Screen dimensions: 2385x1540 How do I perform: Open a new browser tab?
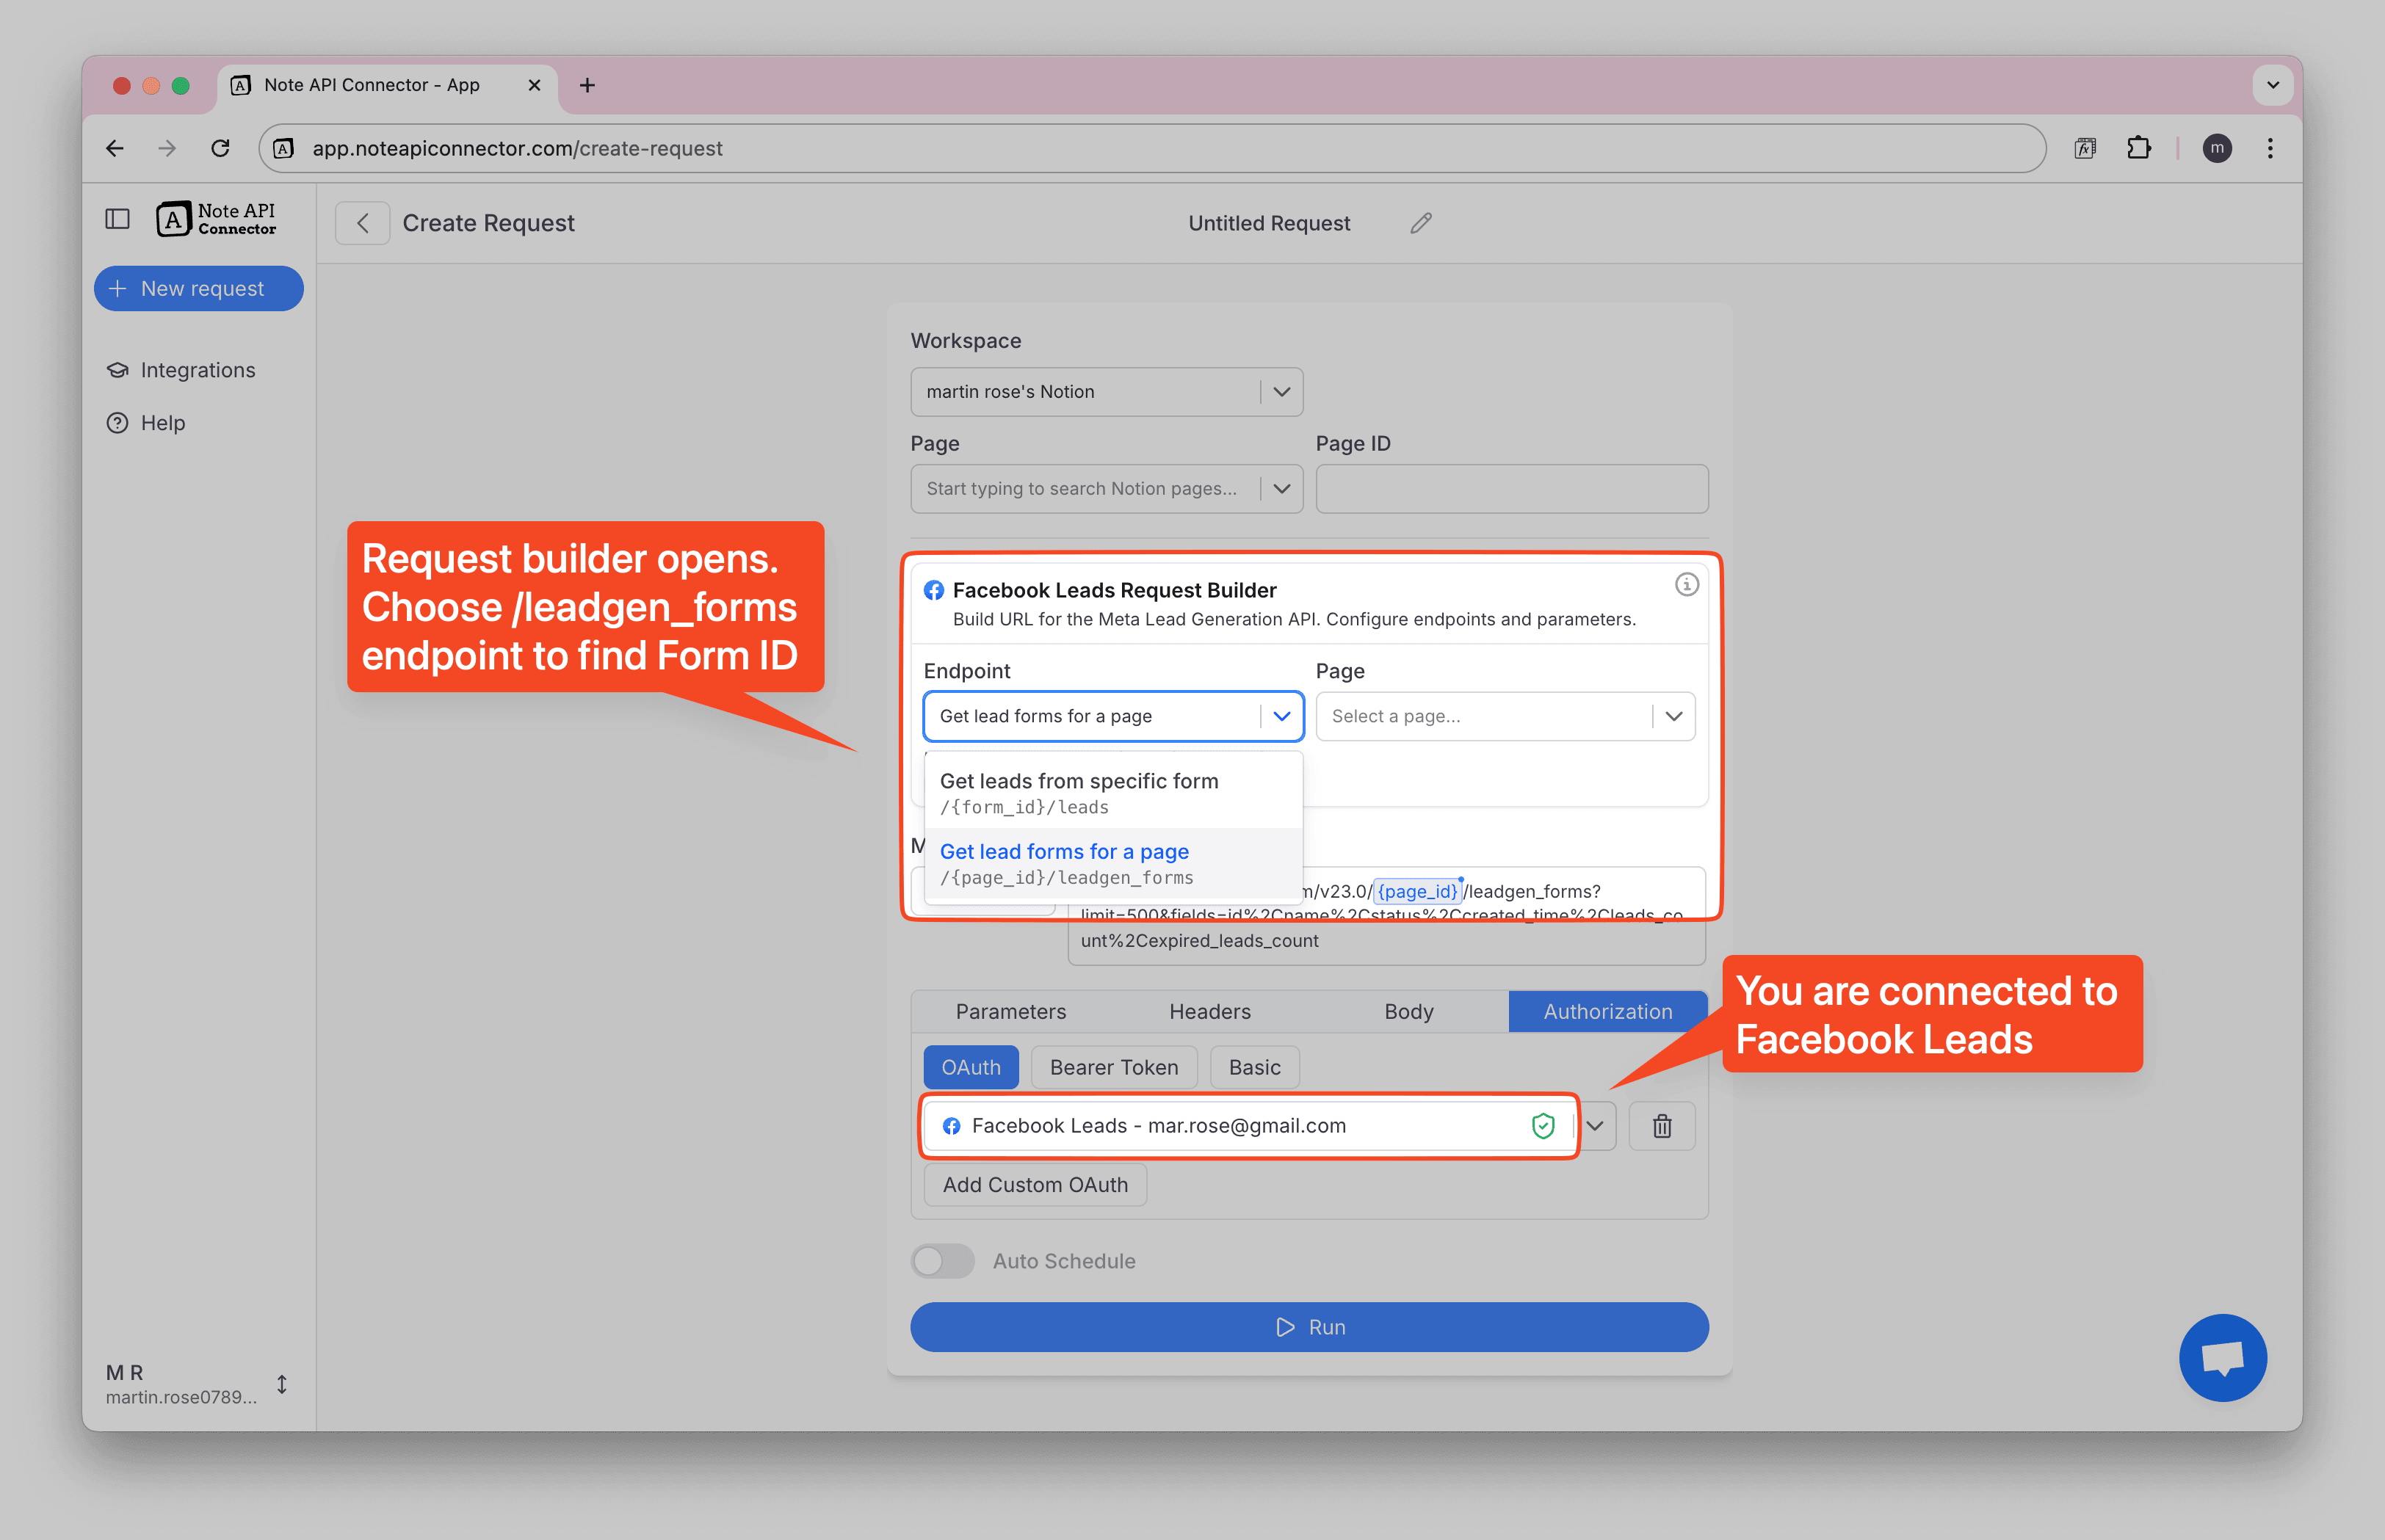[587, 85]
